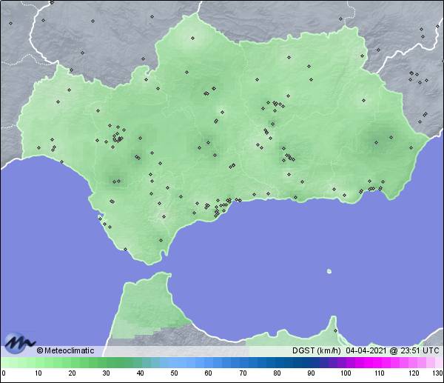Image resolution: width=444 pixels, height=383 pixels.
Task: Click the dark navy color band above 90
Action: coord(311,362)
